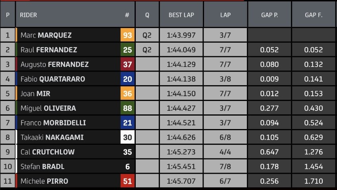
Task: Click Augusto Fernandez's red number 37 badge
Action: (127, 64)
